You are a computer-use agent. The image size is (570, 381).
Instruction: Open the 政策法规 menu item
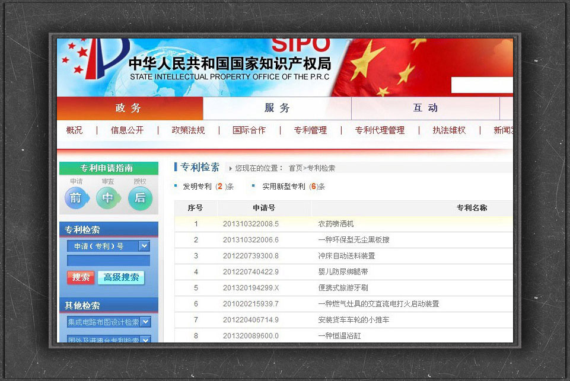click(x=188, y=130)
